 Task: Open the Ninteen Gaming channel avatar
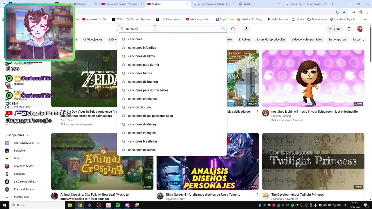[266, 113]
